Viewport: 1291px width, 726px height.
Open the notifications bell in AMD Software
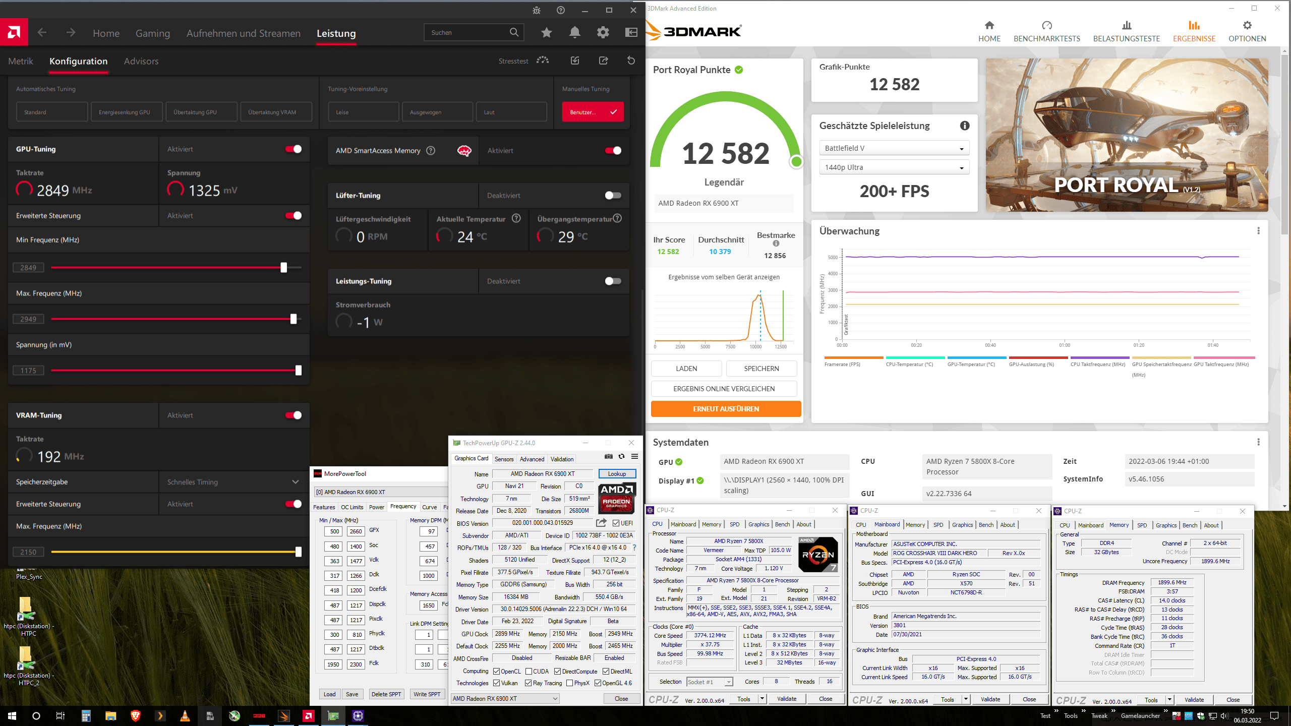tap(574, 33)
